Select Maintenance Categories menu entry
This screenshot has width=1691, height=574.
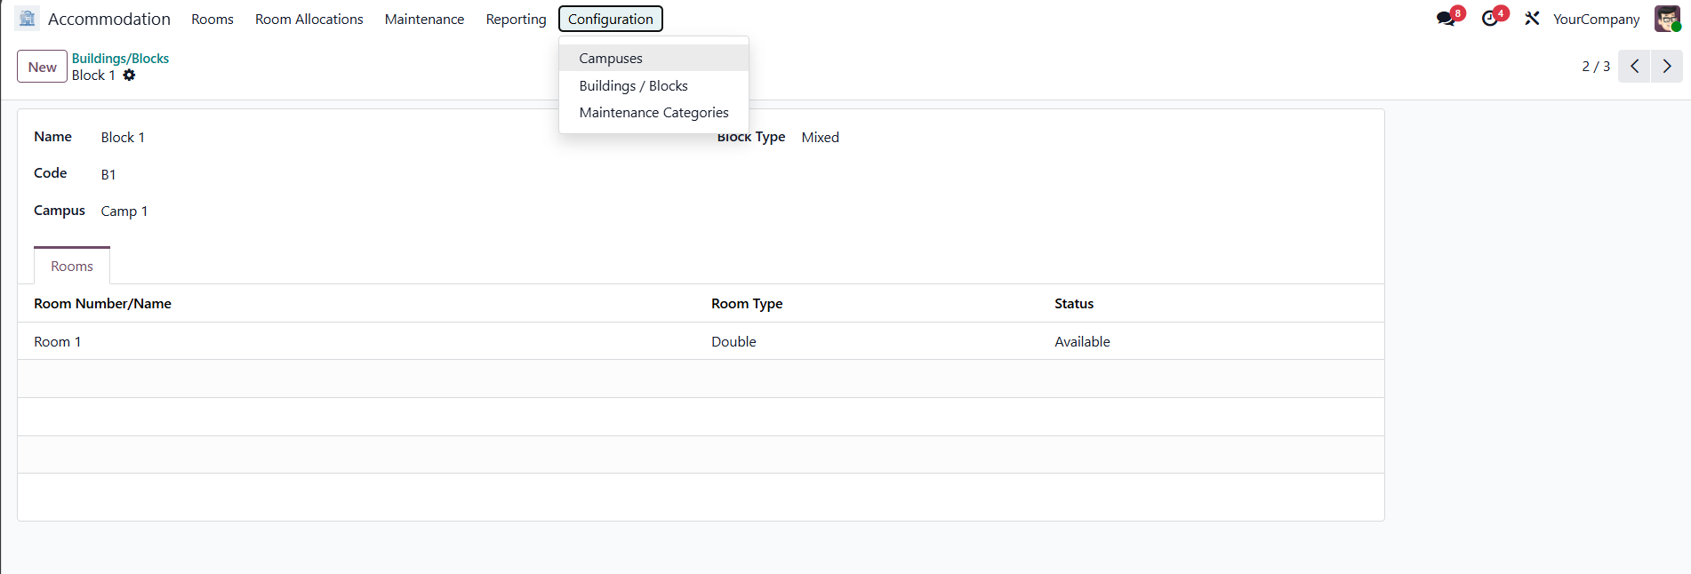coord(653,113)
